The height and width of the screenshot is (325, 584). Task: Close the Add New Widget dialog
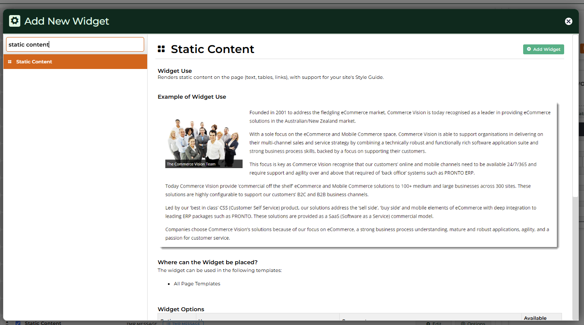point(568,21)
